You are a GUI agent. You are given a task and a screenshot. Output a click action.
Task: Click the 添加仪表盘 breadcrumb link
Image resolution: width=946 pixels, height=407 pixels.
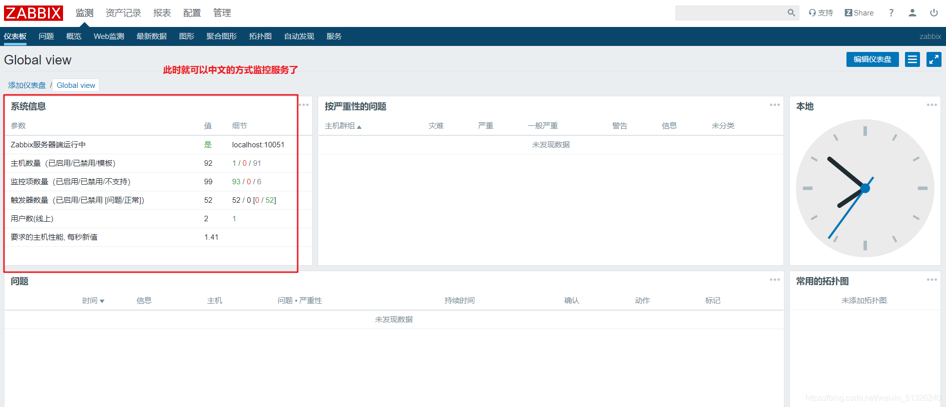[x=27, y=85]
